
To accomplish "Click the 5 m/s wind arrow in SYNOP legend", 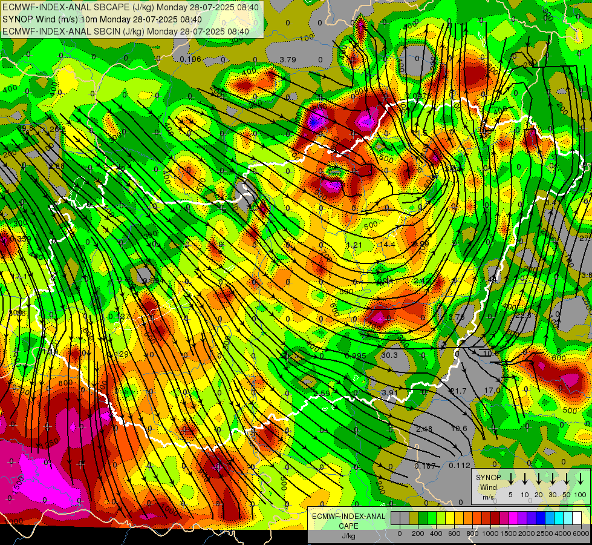I will click(511, 479).
